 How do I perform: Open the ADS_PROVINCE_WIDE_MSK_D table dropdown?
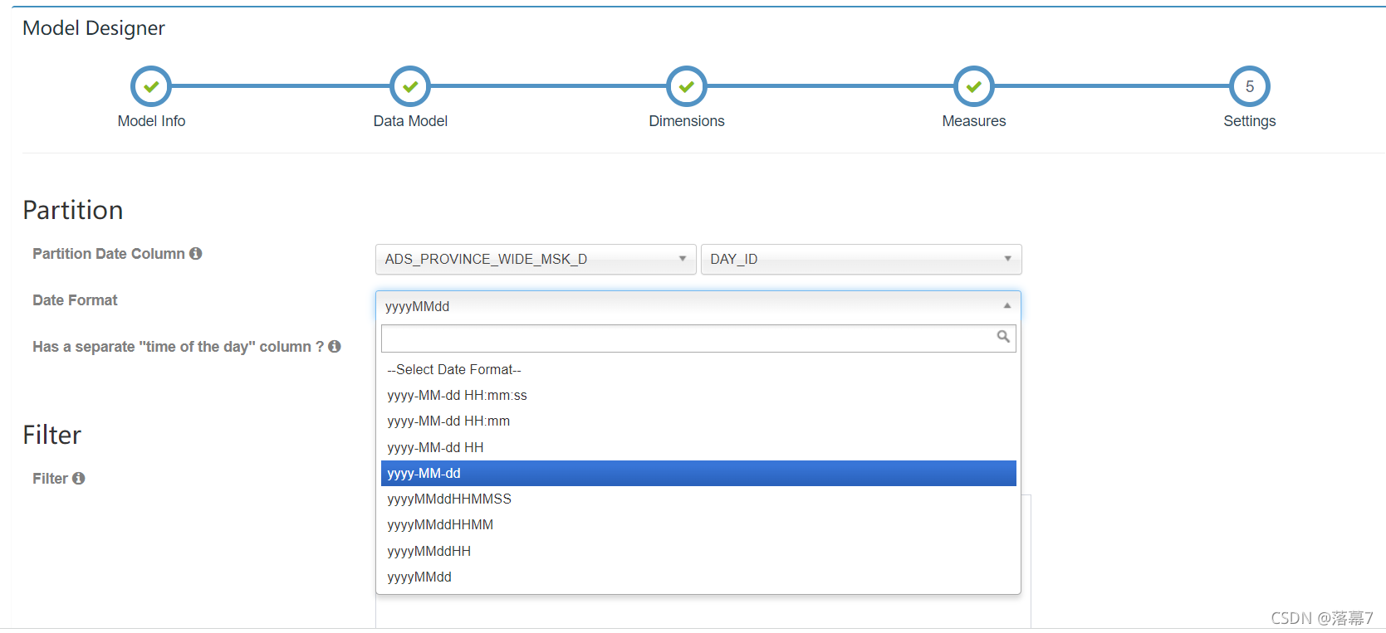pyautogui.click(x=536, y=259)
